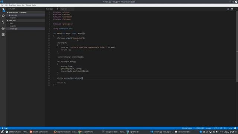The image size is (238, 134).
Task: Open the View menu
Action: (x=19, y=5)
